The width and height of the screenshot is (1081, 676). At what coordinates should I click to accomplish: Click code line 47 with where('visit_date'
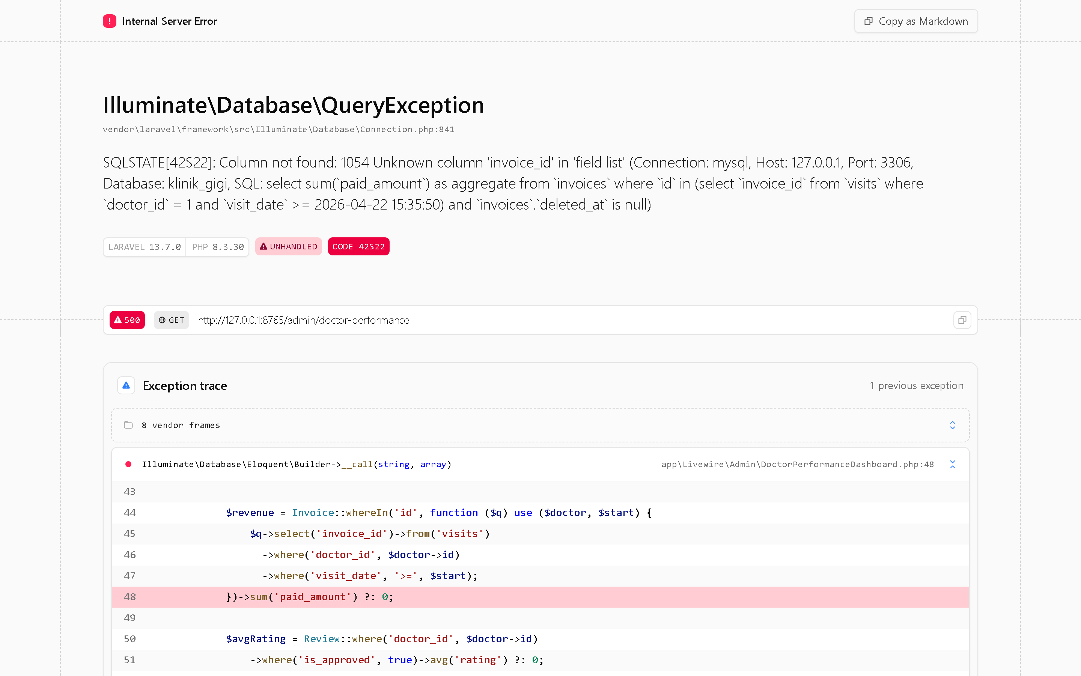540,576
